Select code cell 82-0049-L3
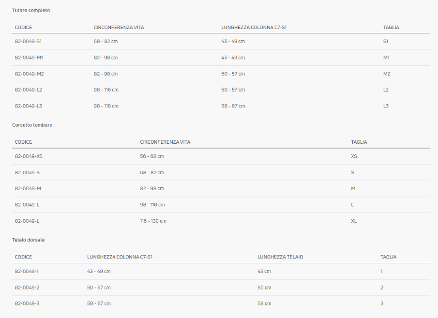The height and width of the screenshot is (318, 438). coord(29,106)
